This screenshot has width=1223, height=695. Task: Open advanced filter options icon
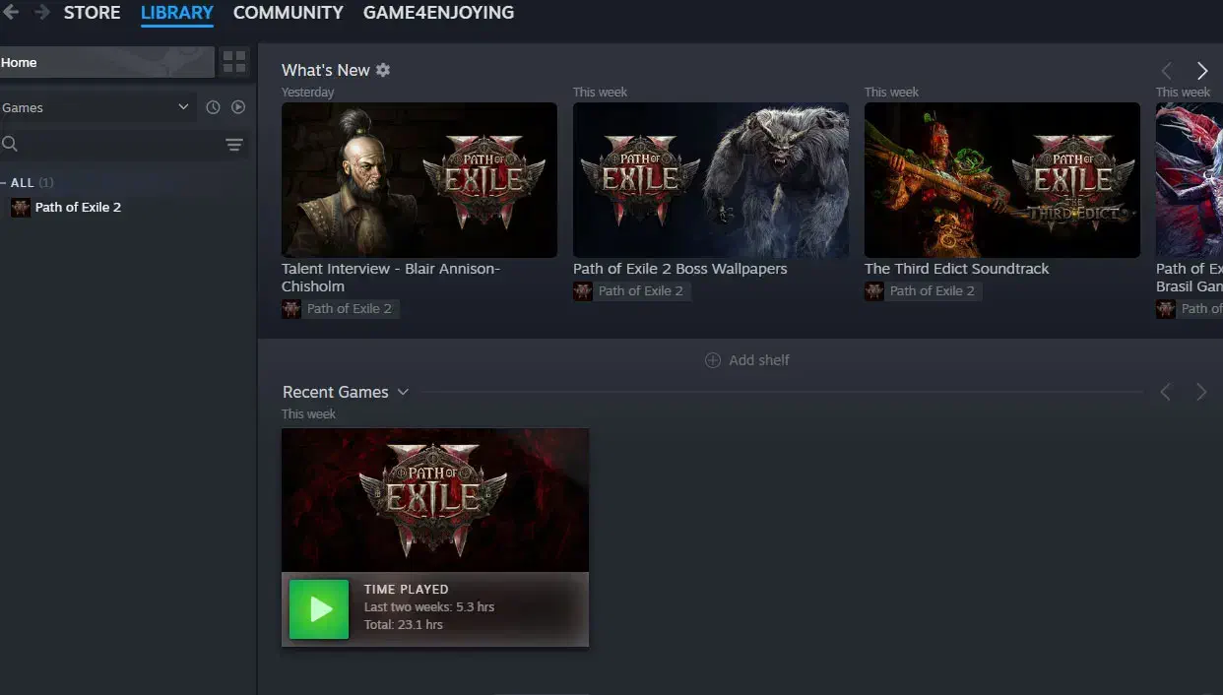[x=234, y=145]
